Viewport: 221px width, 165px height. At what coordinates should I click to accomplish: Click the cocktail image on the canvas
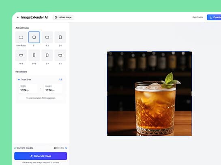coord(149,94)
